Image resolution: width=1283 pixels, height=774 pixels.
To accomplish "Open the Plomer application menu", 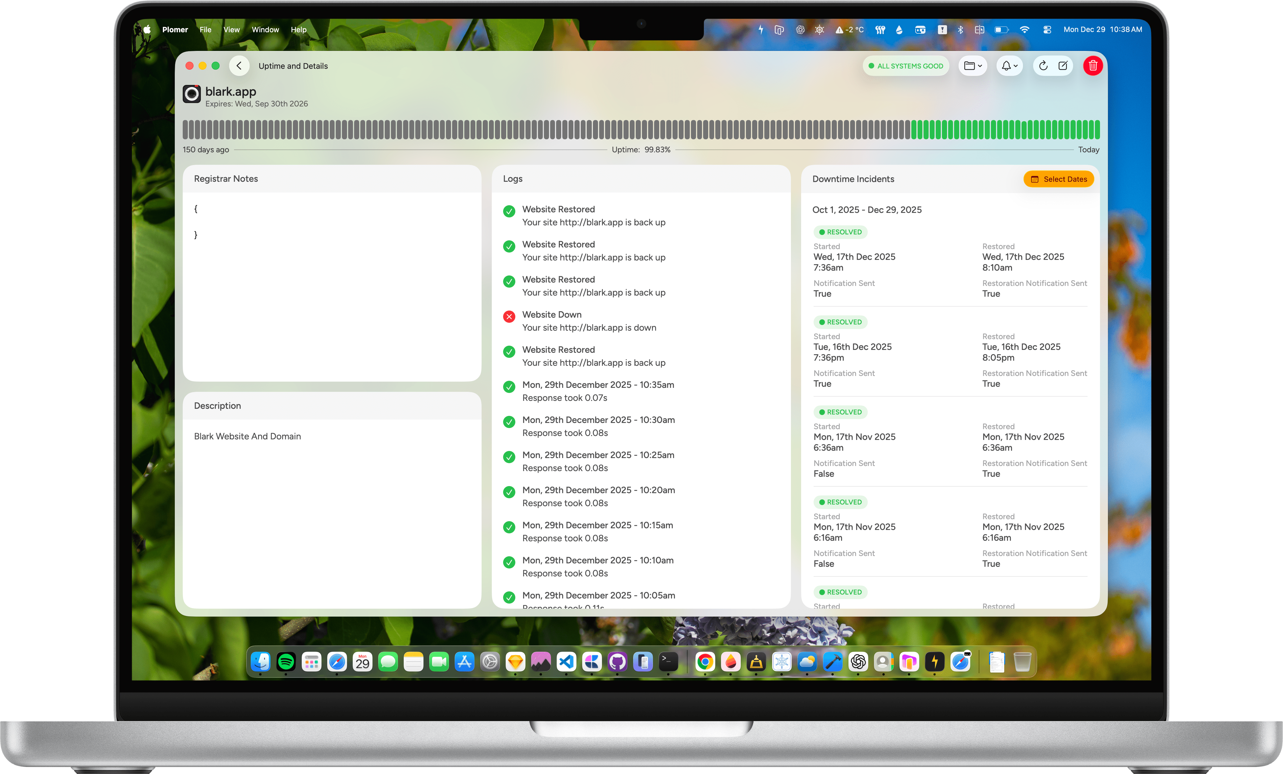I will tap(175, 30).
